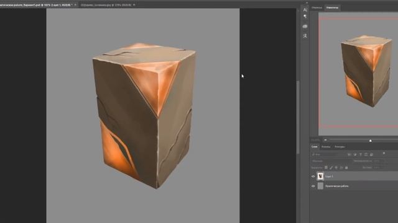The image size is (398, 223).
Task: Switch to the Navigator (Навигатор) tab
Action: 332,8
